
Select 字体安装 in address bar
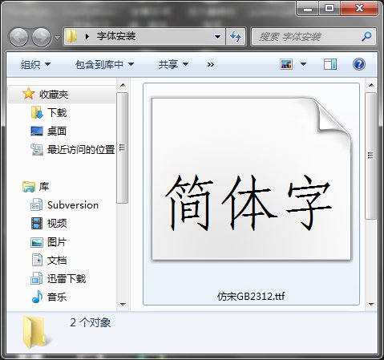[x=116, y=36]
